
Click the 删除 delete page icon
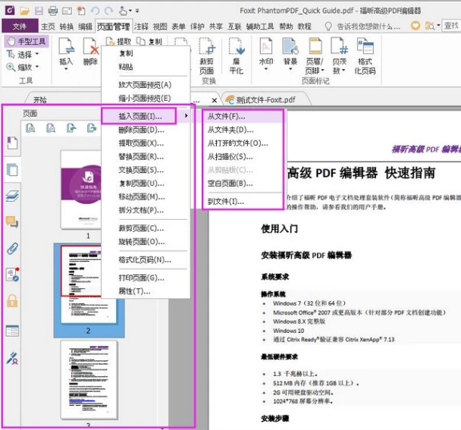tap(90, 47)
